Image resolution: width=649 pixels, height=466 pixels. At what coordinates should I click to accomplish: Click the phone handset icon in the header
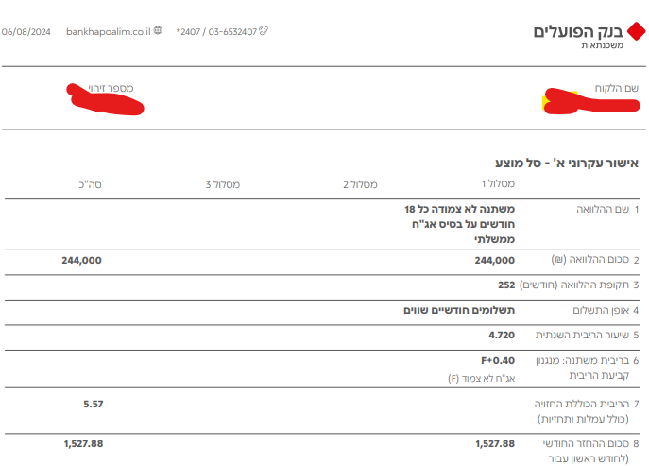[x=265, y=31]
